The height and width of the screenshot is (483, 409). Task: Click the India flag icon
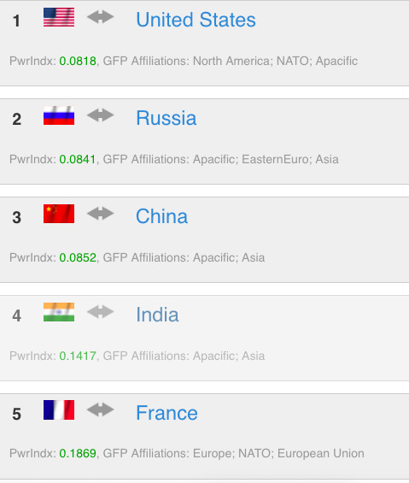pos(59,312)
